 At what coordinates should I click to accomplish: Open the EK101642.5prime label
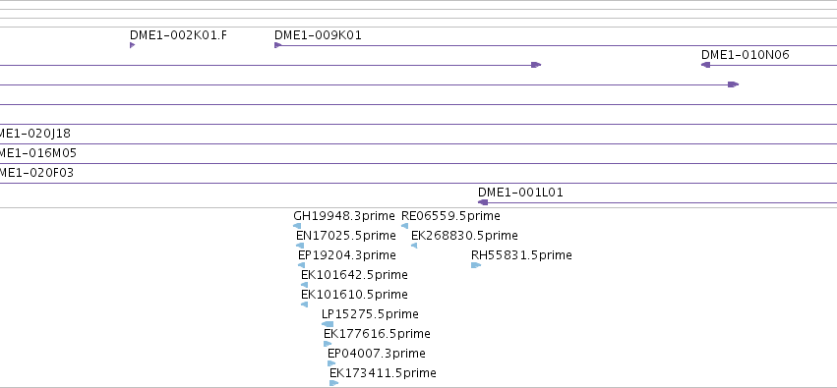(354, 275)
